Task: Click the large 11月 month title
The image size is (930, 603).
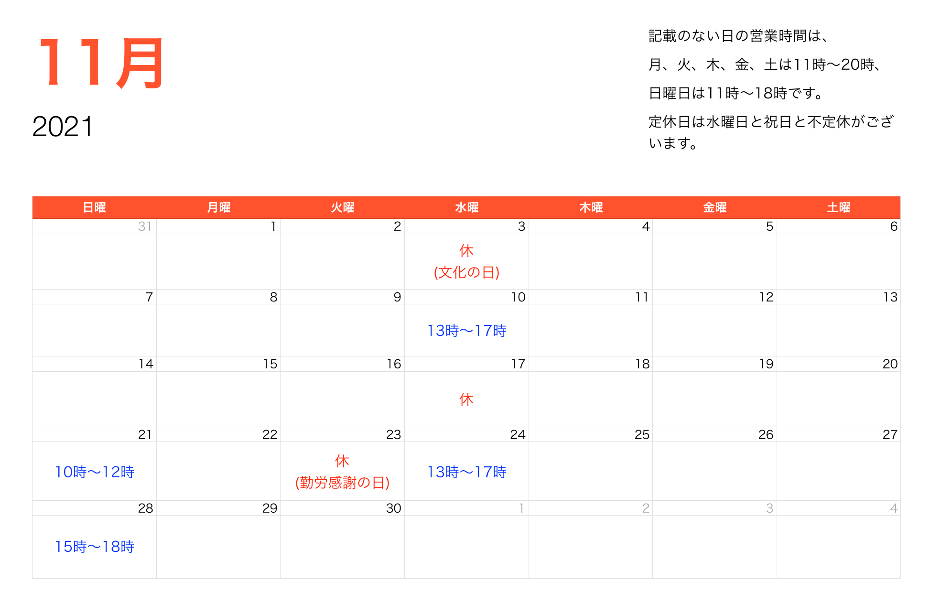Action: click(x=101, y=63)
